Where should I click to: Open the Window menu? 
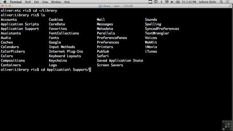(x=56, y=2)
